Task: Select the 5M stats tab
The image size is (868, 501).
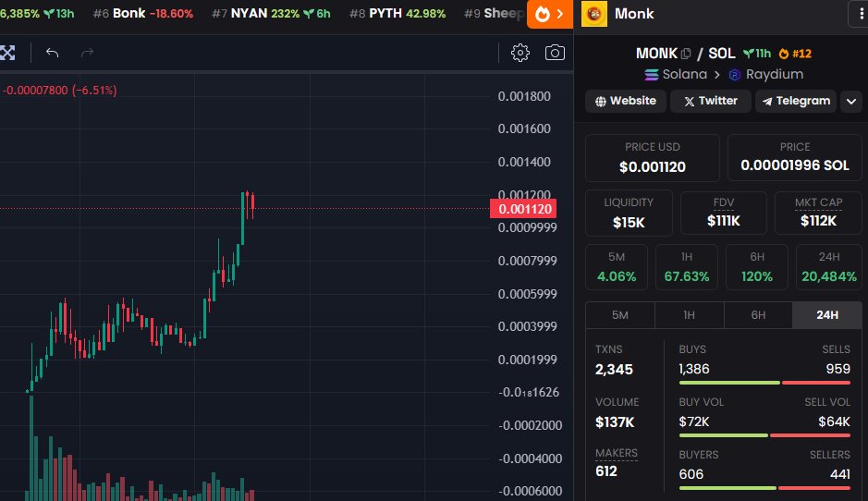Action: (620, 315)
